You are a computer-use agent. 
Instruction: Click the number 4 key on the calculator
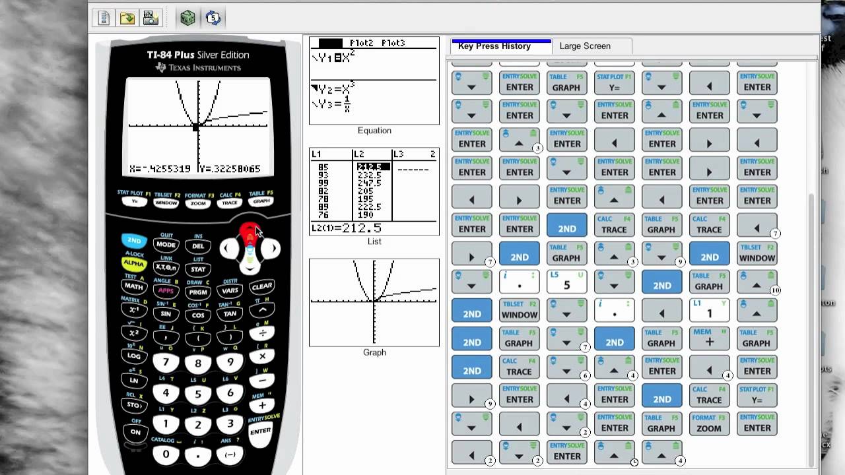click(166, 393)
